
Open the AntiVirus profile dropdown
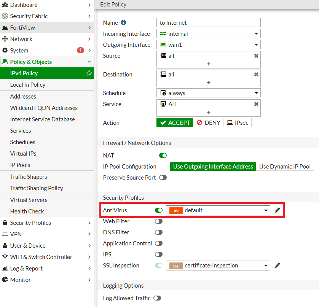click(x=218, y=210)
